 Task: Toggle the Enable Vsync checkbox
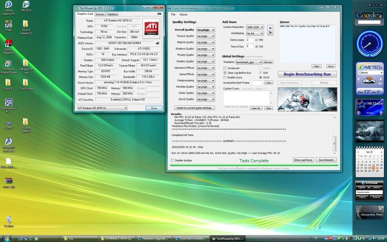(x=225, y=77)
